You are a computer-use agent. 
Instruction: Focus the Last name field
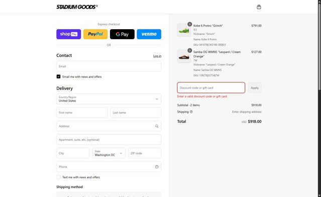pos(136,113)
